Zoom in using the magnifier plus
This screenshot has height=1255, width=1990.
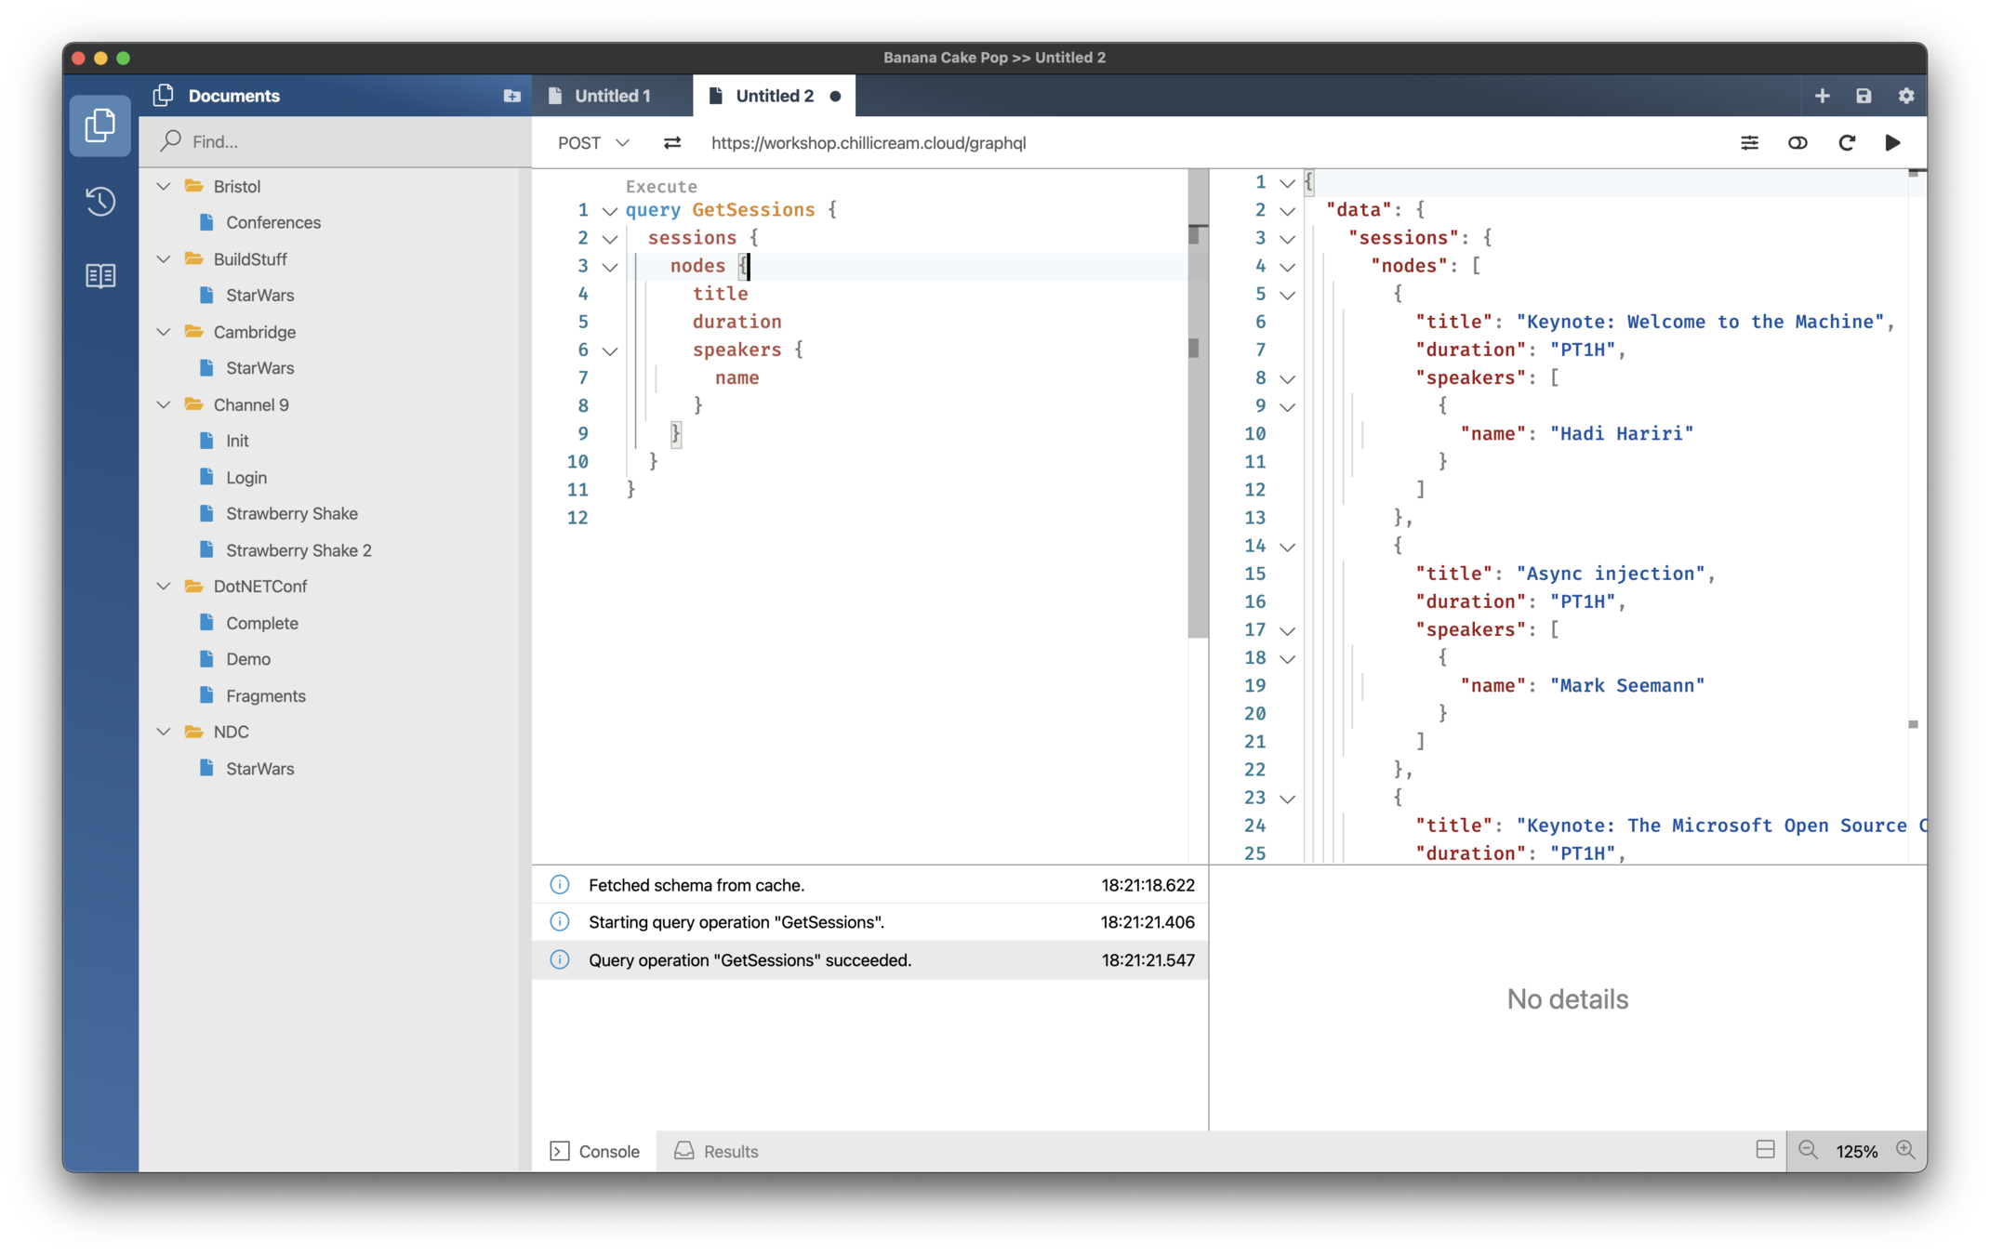pos(1905,1150)
